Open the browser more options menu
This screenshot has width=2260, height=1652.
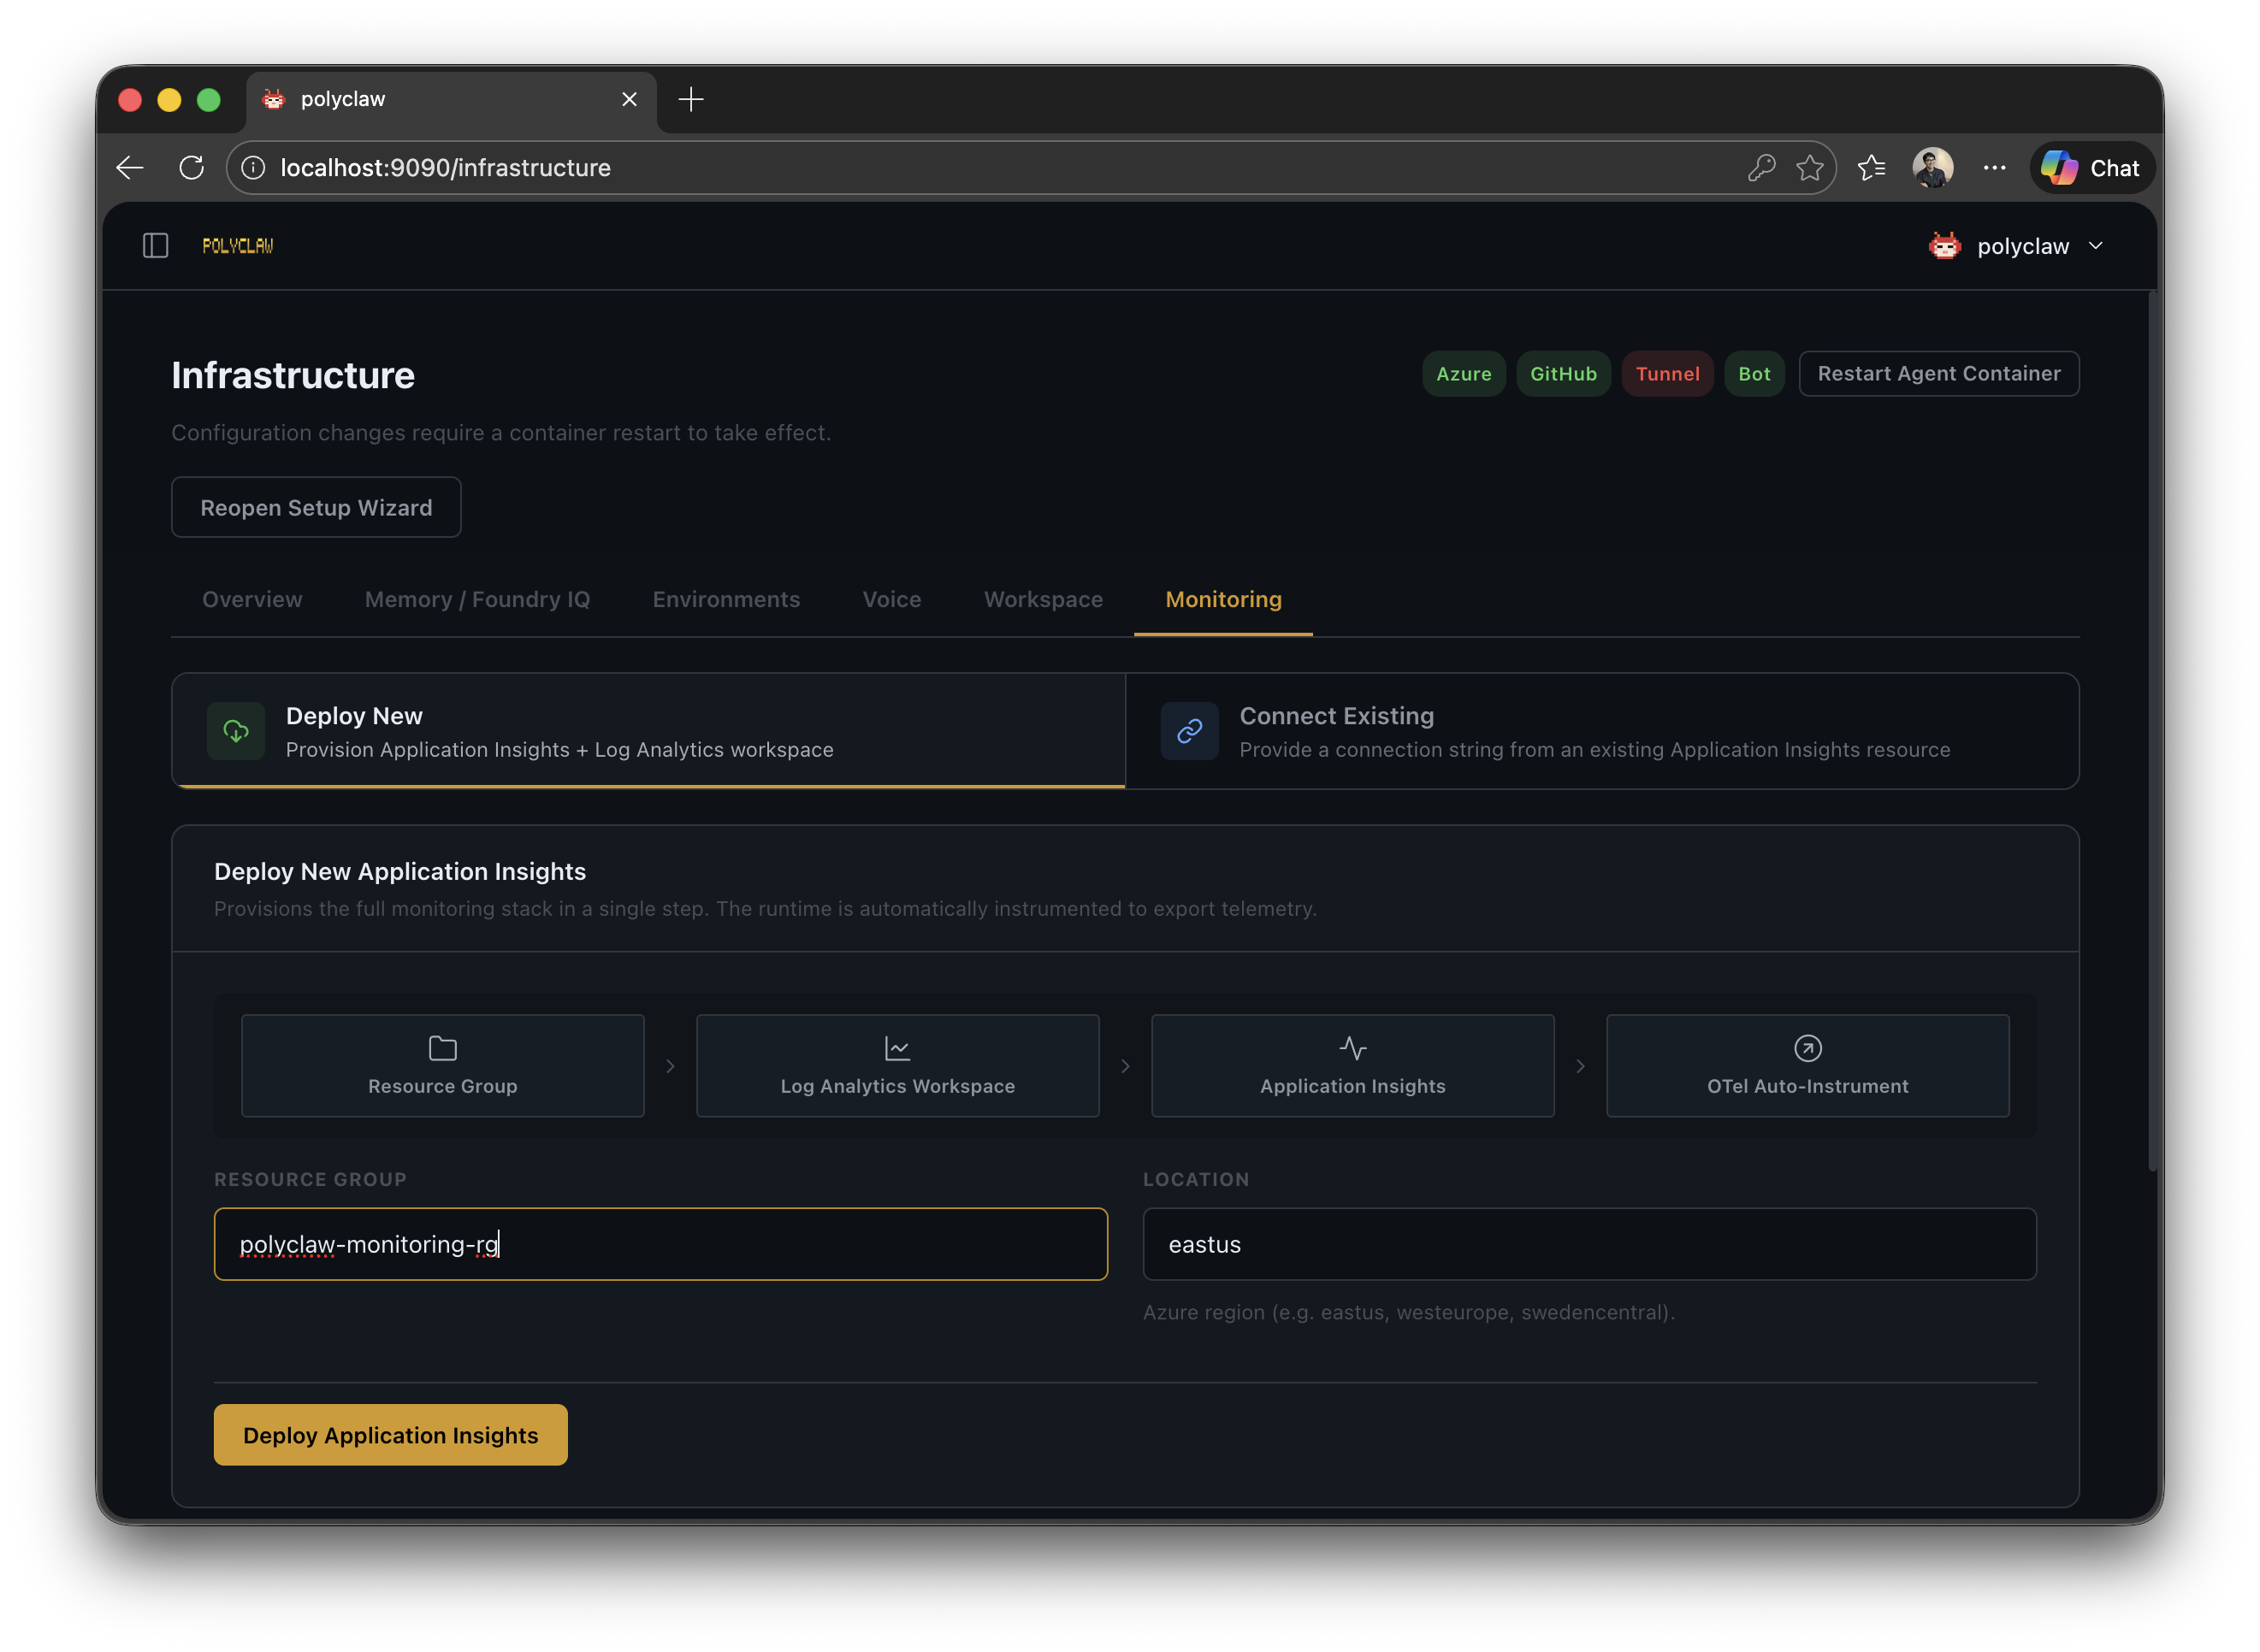(x=1994, y=167)
